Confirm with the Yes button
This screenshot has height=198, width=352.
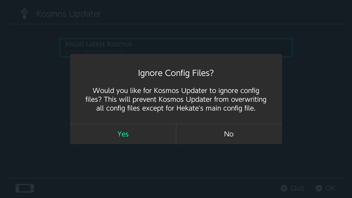pos(123,134)
